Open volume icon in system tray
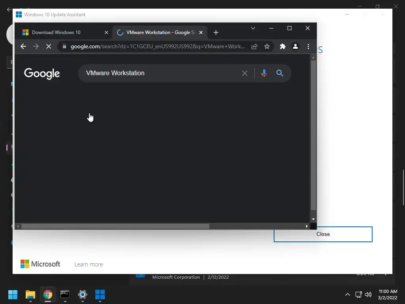 pos(368,294)
